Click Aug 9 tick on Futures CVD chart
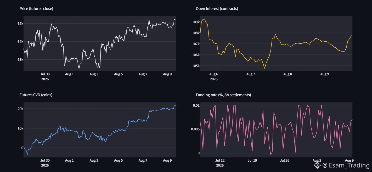372x172 pixels. pos(167,161)
